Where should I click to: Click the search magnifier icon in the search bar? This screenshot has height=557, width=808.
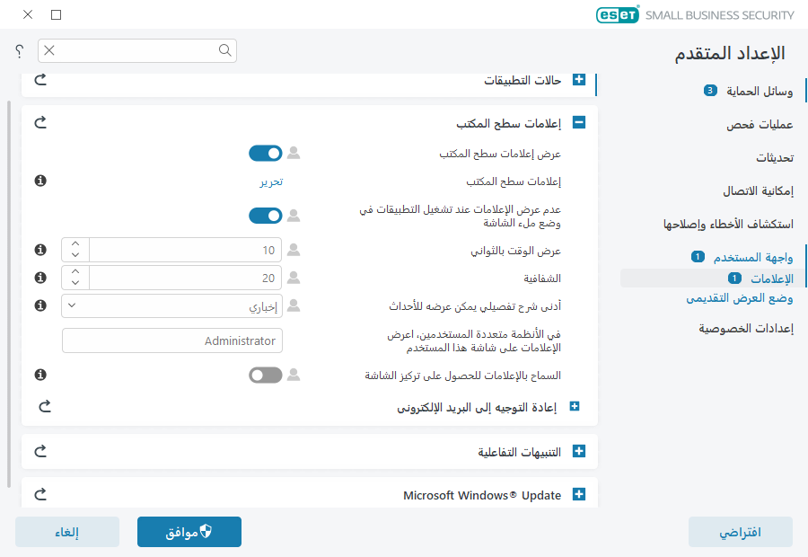pyautogui.click(x=224, y=50)
